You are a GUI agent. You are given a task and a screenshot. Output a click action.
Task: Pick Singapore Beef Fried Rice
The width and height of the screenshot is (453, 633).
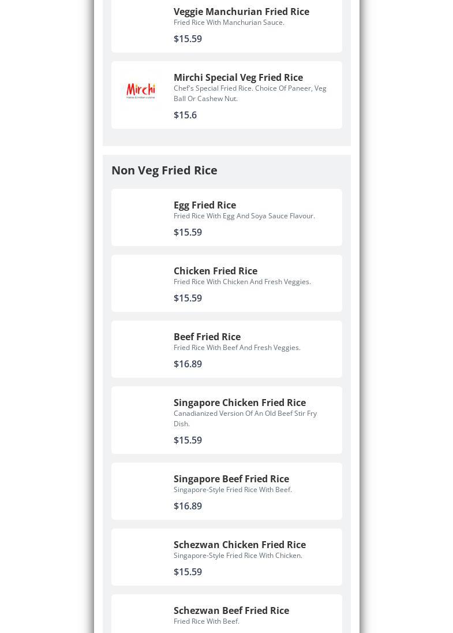point(231,479)
